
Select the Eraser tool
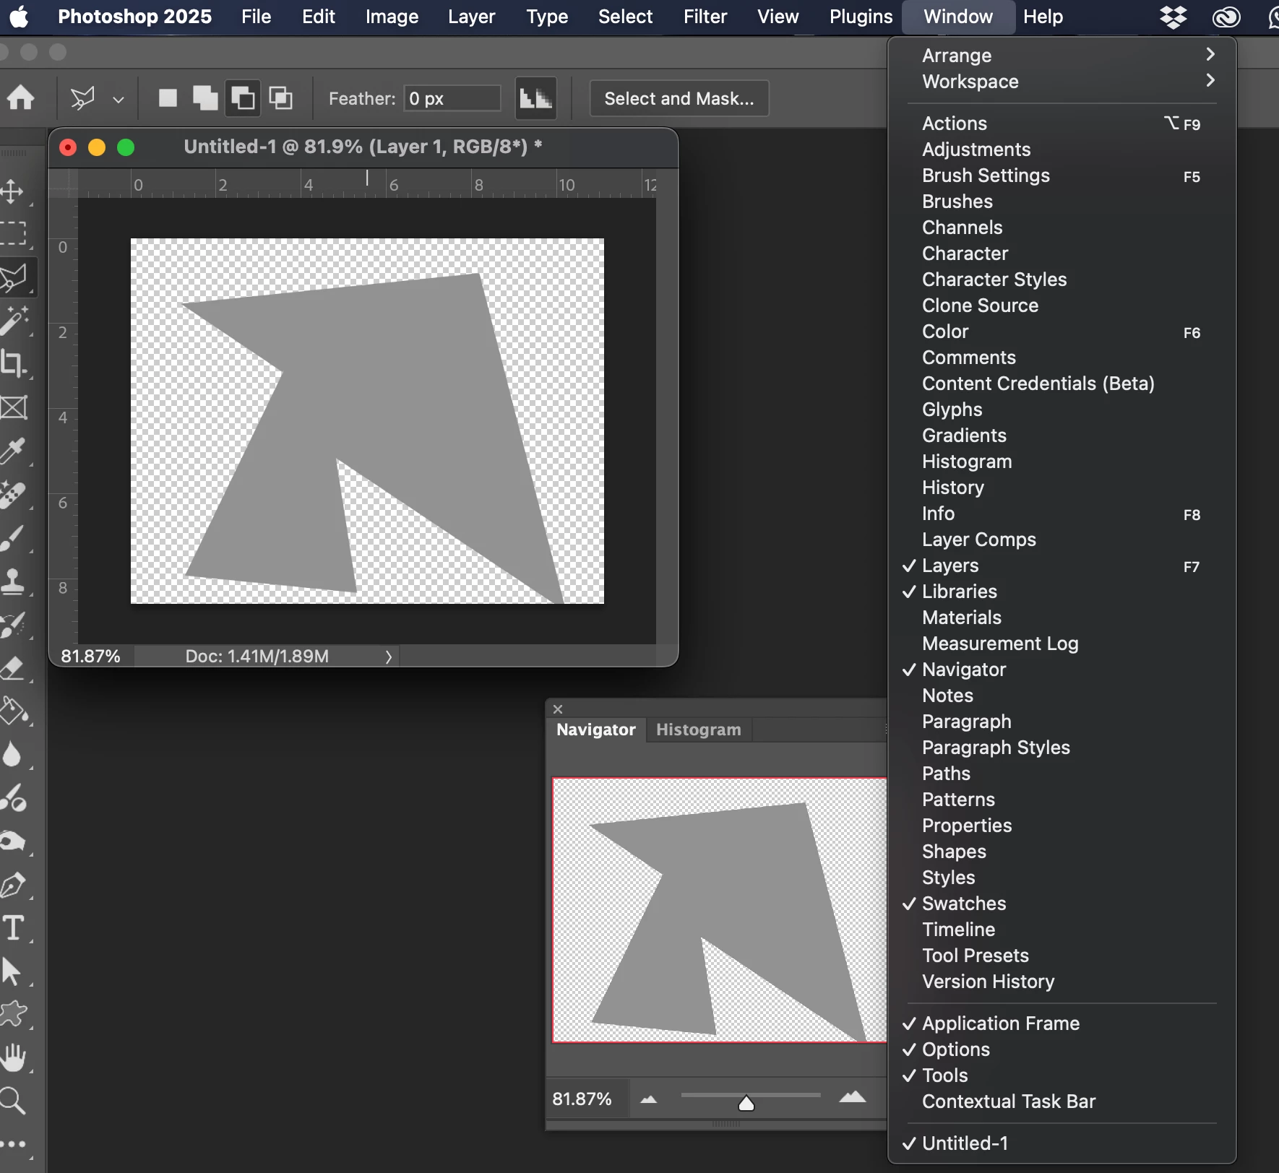coord(14,669)
